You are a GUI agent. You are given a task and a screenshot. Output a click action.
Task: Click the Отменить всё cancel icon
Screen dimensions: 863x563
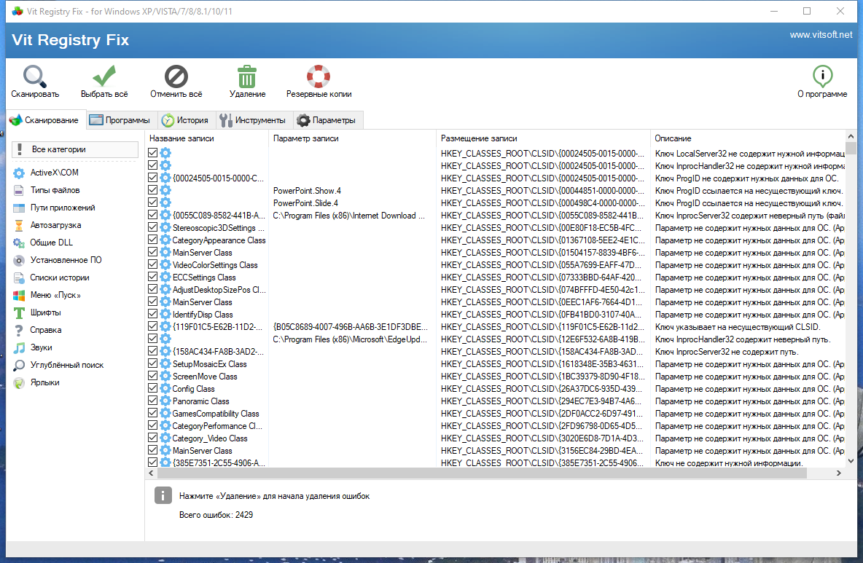[176, 76]
